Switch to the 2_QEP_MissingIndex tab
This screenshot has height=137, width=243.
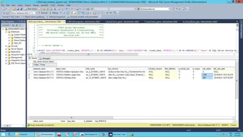(x=83, y=22)
